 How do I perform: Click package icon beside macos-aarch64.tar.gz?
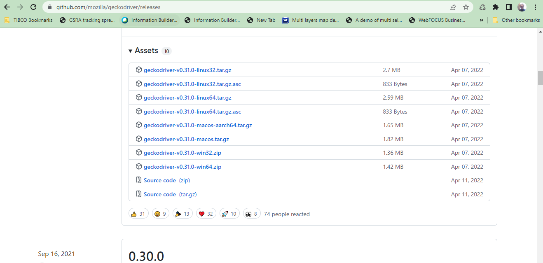click(x=139, y=125)
